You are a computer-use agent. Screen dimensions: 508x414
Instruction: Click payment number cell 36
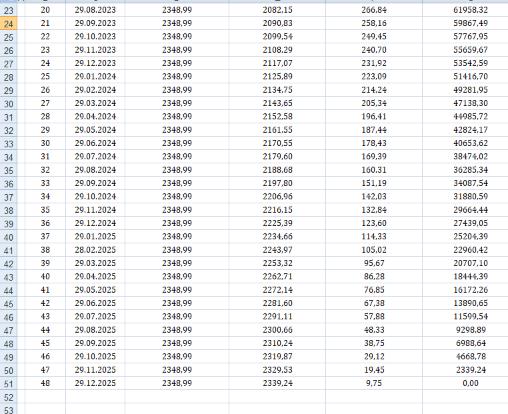tap(45, 223)
